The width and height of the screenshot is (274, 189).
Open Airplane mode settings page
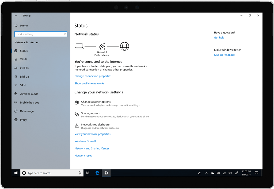pyautogui.click(x=29, y=94)
